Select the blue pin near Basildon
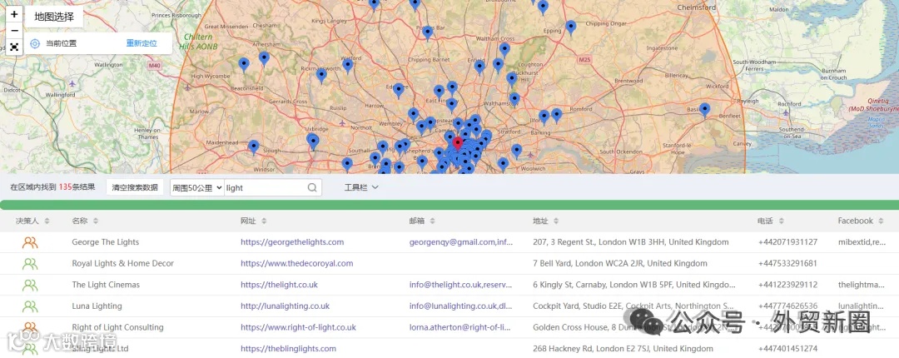899x358 pixels. click(705, 110)
